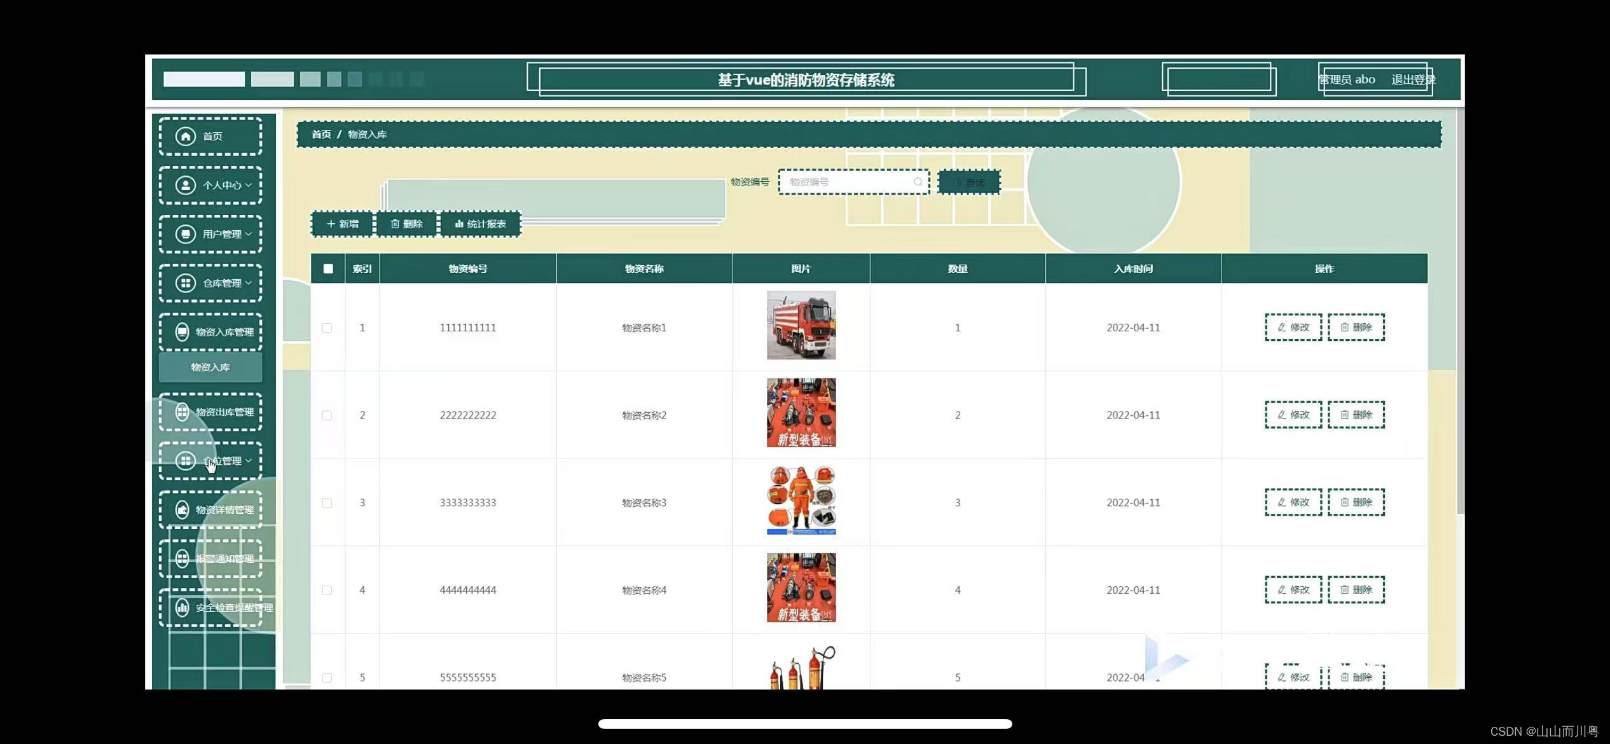The image size is (1610, 744).
Task: Click the 用户管理 sidebar icon
Action: click(185, 234)
